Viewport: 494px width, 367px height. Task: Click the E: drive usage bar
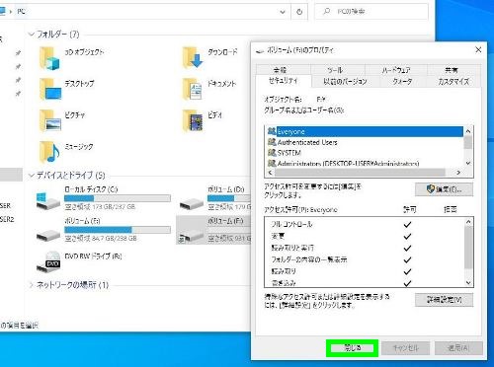point(118,230)
